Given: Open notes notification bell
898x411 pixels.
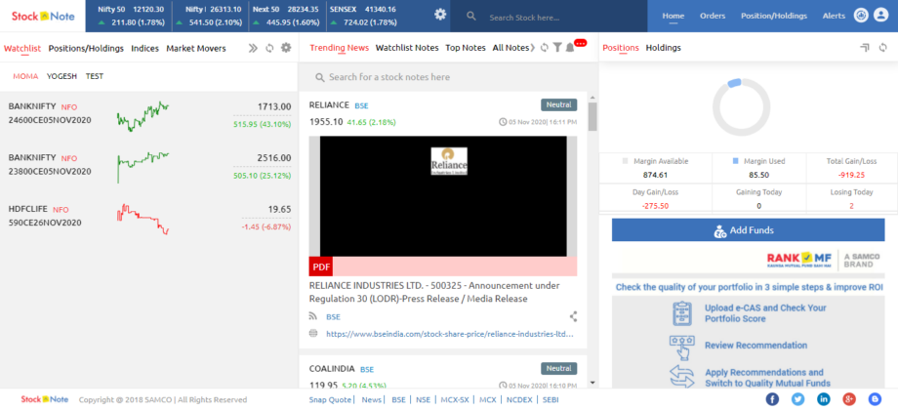Looking at the screenshot, I should [x=570, y=48].
